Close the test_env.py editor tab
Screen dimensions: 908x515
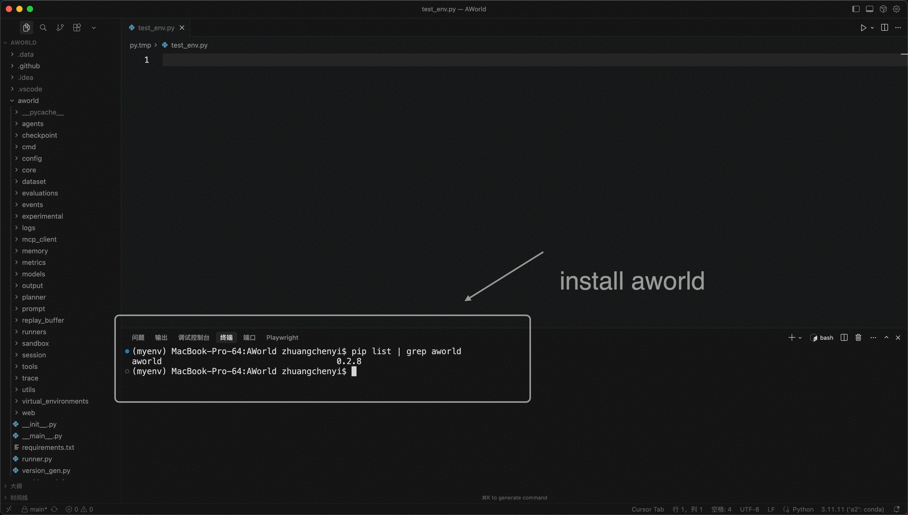(182, 28)
